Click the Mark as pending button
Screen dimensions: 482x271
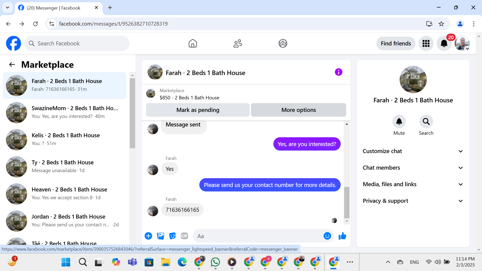point(198,110)
